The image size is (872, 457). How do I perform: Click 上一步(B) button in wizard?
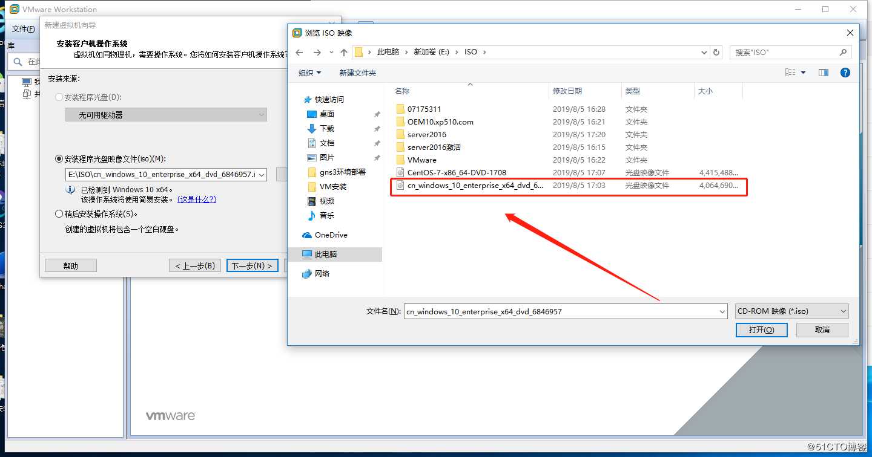coord(195,266)
